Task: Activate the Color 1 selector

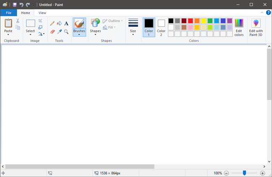Action: 149,26
